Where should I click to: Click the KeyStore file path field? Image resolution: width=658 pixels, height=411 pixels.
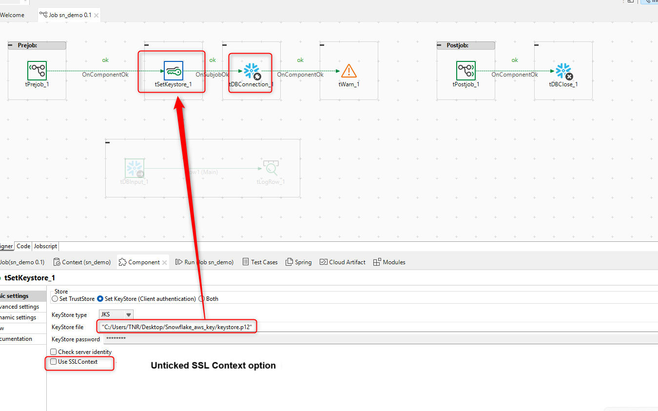pyautogui.click(x=177, y=327)
